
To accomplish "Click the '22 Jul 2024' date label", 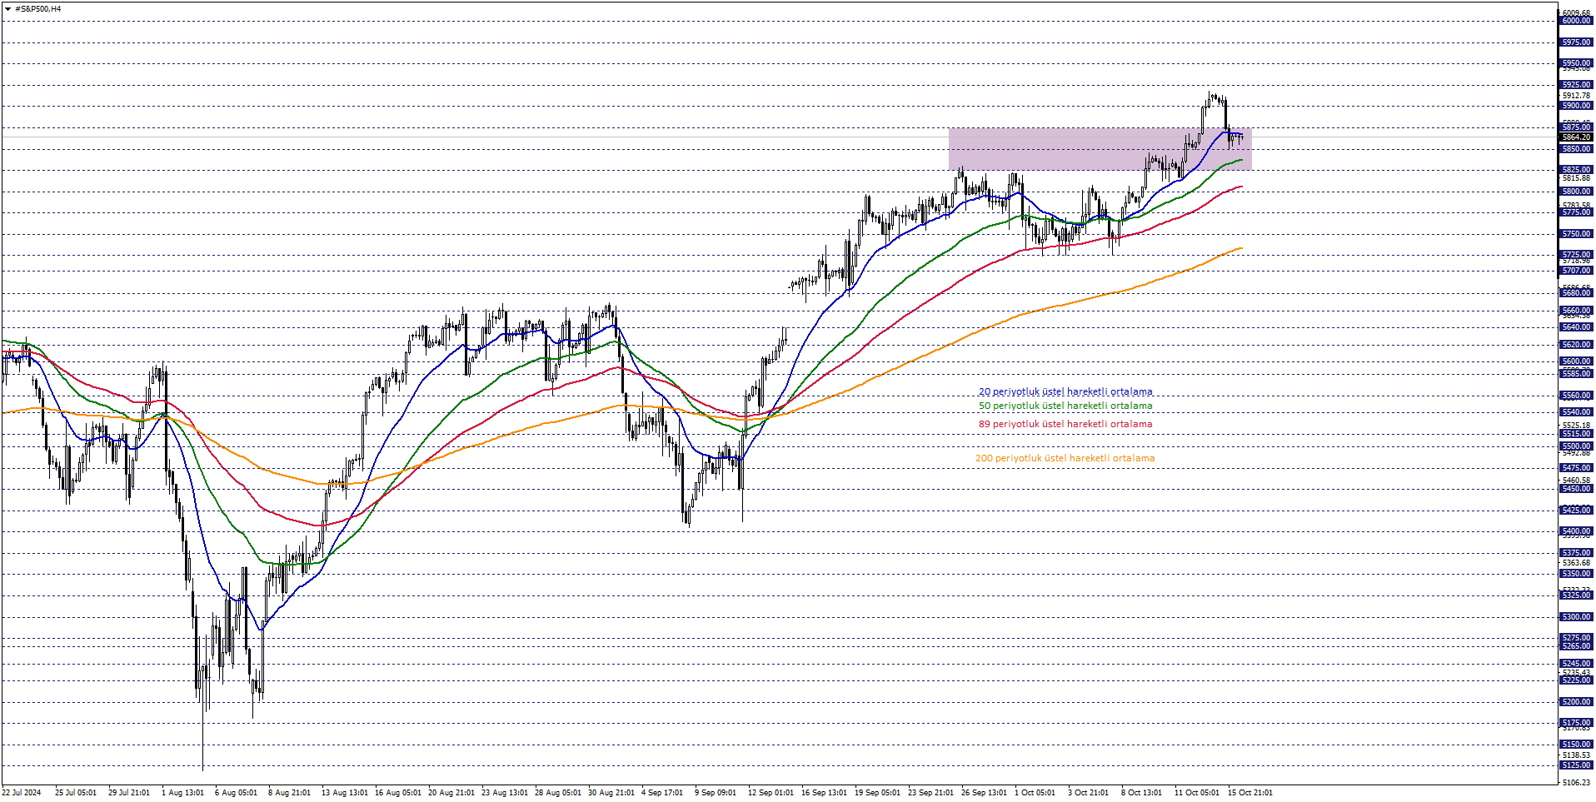I will [22, 793].
